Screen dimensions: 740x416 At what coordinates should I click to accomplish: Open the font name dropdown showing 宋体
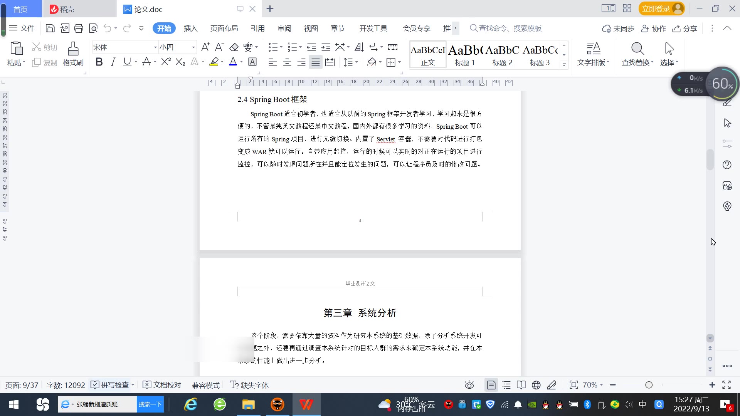155,47
